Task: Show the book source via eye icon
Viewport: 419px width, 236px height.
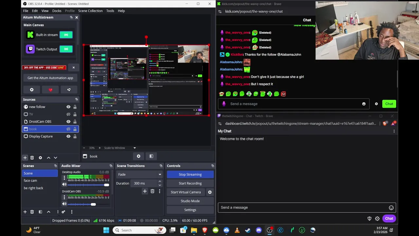Action: pos(68,129)
